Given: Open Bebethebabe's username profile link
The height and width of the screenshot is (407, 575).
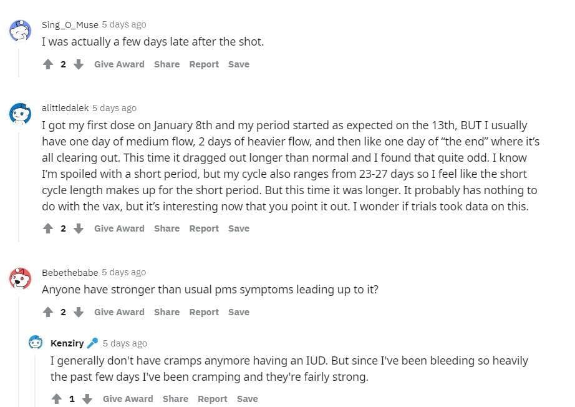Looking at the screenshot, I should (x=70, y=272).
